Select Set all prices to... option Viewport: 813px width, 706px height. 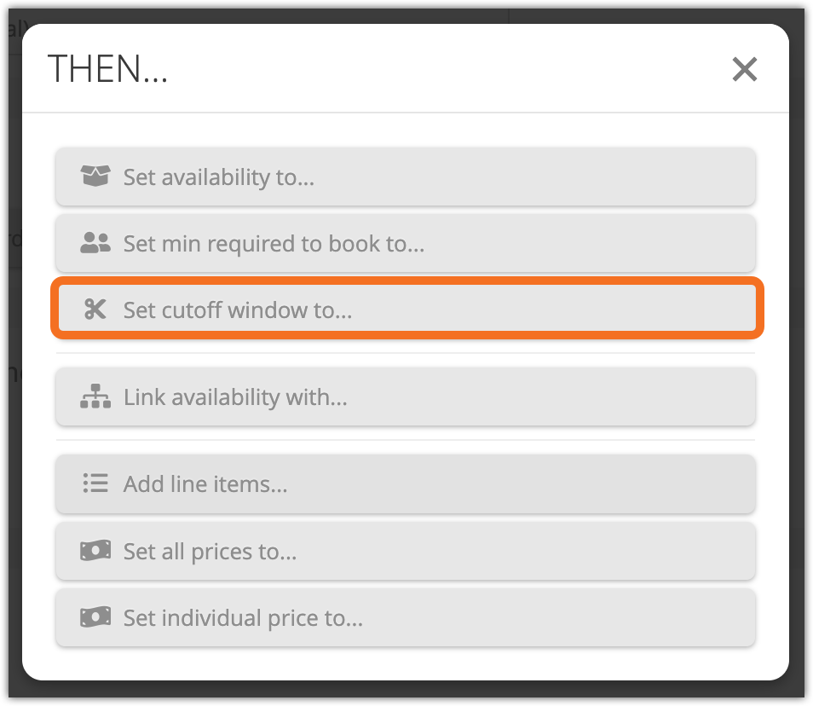point(406,551)
